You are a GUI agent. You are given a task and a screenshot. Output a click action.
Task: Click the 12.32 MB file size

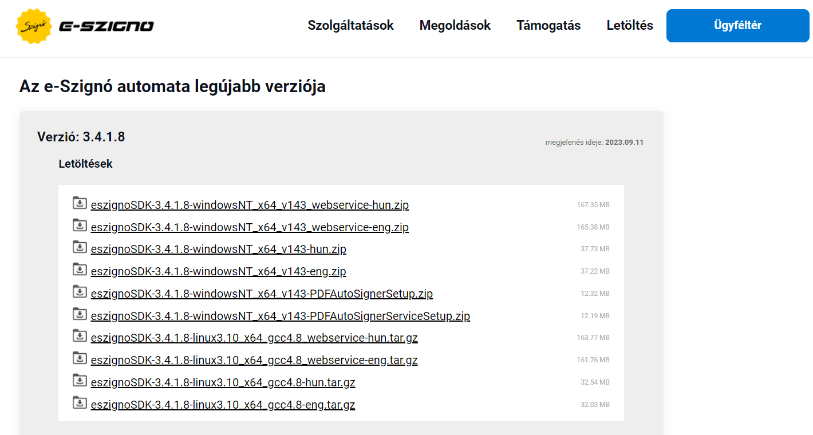pos(595,294)
